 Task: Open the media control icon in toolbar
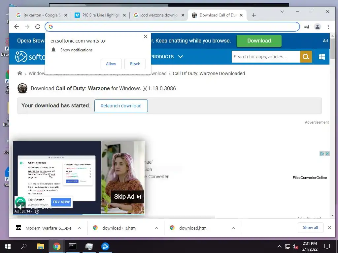(307, 27)
